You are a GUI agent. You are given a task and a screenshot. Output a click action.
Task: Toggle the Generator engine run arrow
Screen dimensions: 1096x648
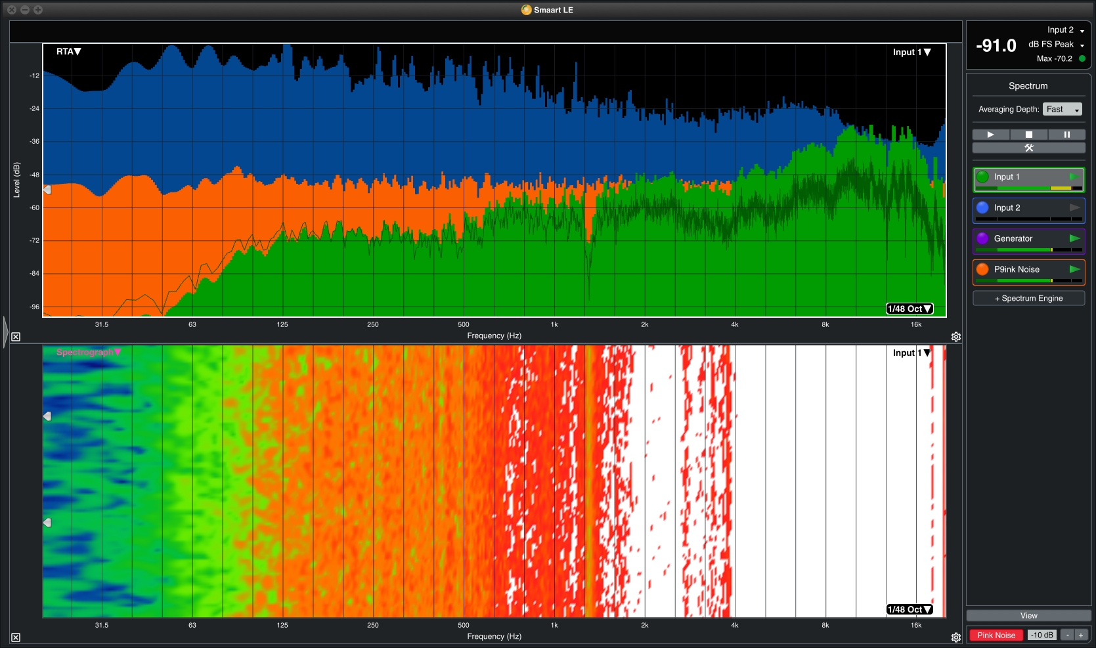pos(1074,238)
